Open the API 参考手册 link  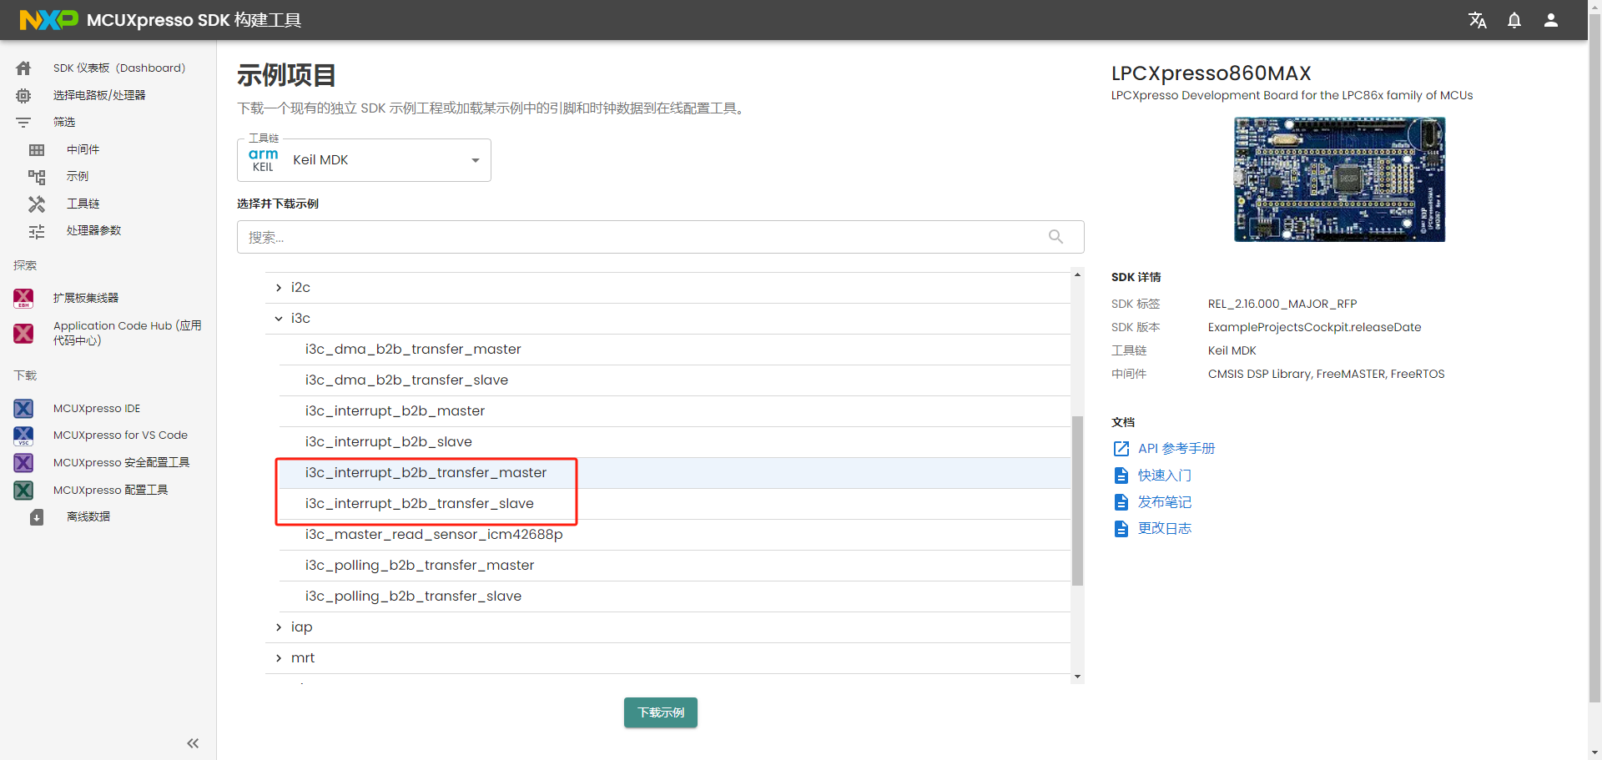1176,448
